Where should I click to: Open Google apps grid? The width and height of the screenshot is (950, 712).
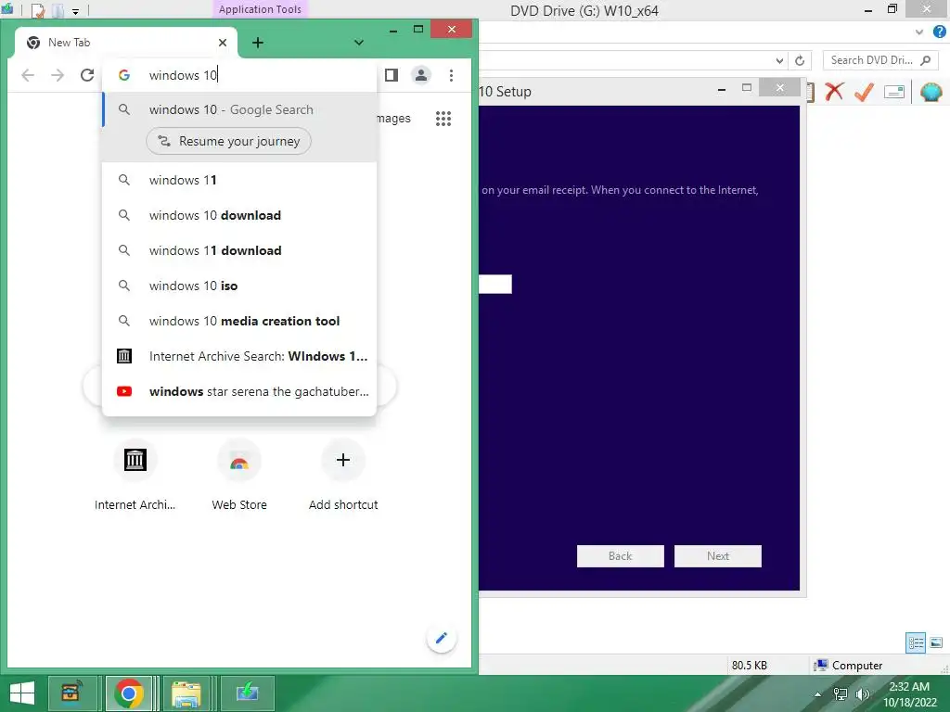443,119
